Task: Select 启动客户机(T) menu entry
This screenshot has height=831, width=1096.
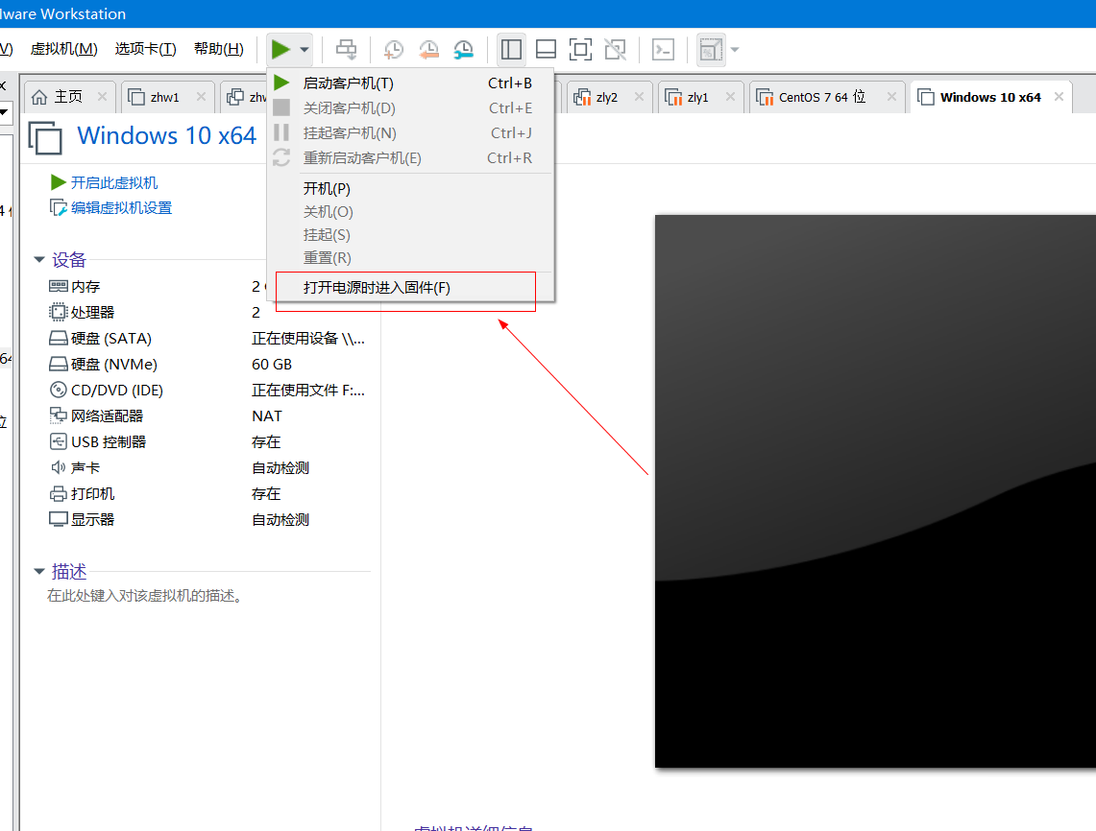Action: (410, 83)
